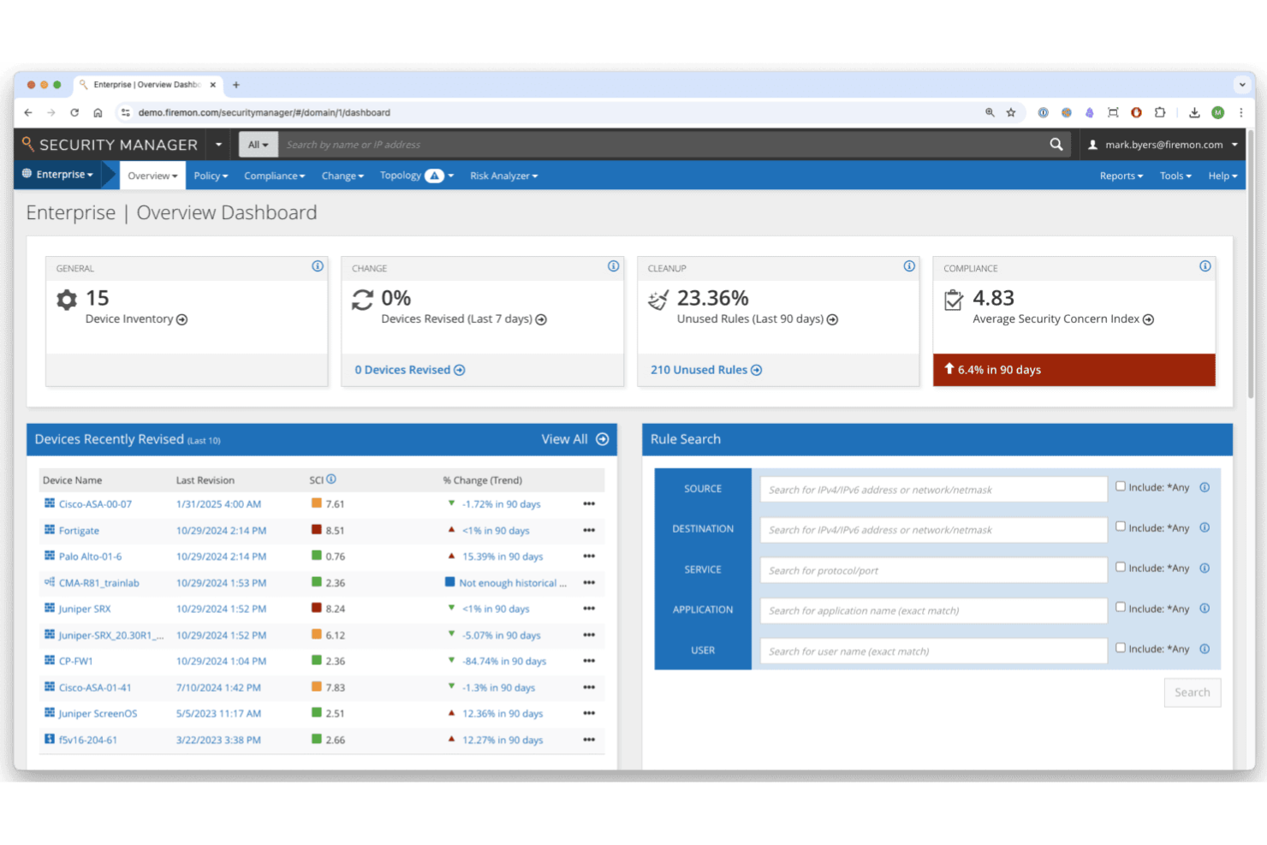Check Include *Any for Destination
This screenshot has height=845, width=1267.
pyautogui.click(x=1120, y=527)
